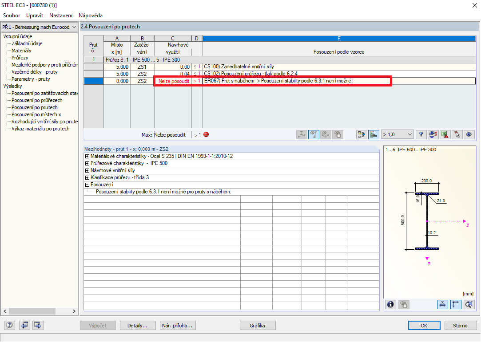The height and width of the screenshot is (342, 481).
Task: Click the grayed cross-section support icon in results toolbar
Action: 302,134
